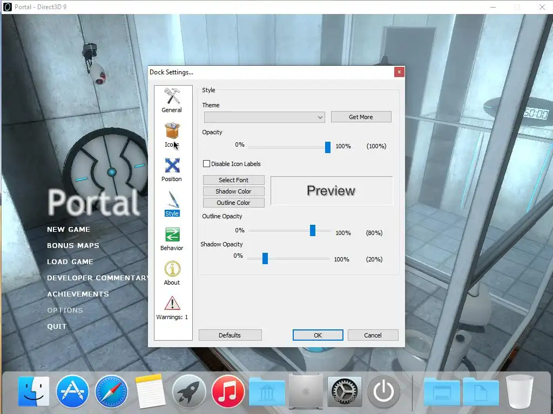Open the library folder icon in dock
This screenshot has width=553, height=414.
coord(267,391)
